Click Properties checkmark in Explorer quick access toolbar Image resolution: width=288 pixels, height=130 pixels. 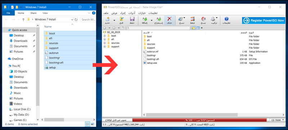point(12,7)
